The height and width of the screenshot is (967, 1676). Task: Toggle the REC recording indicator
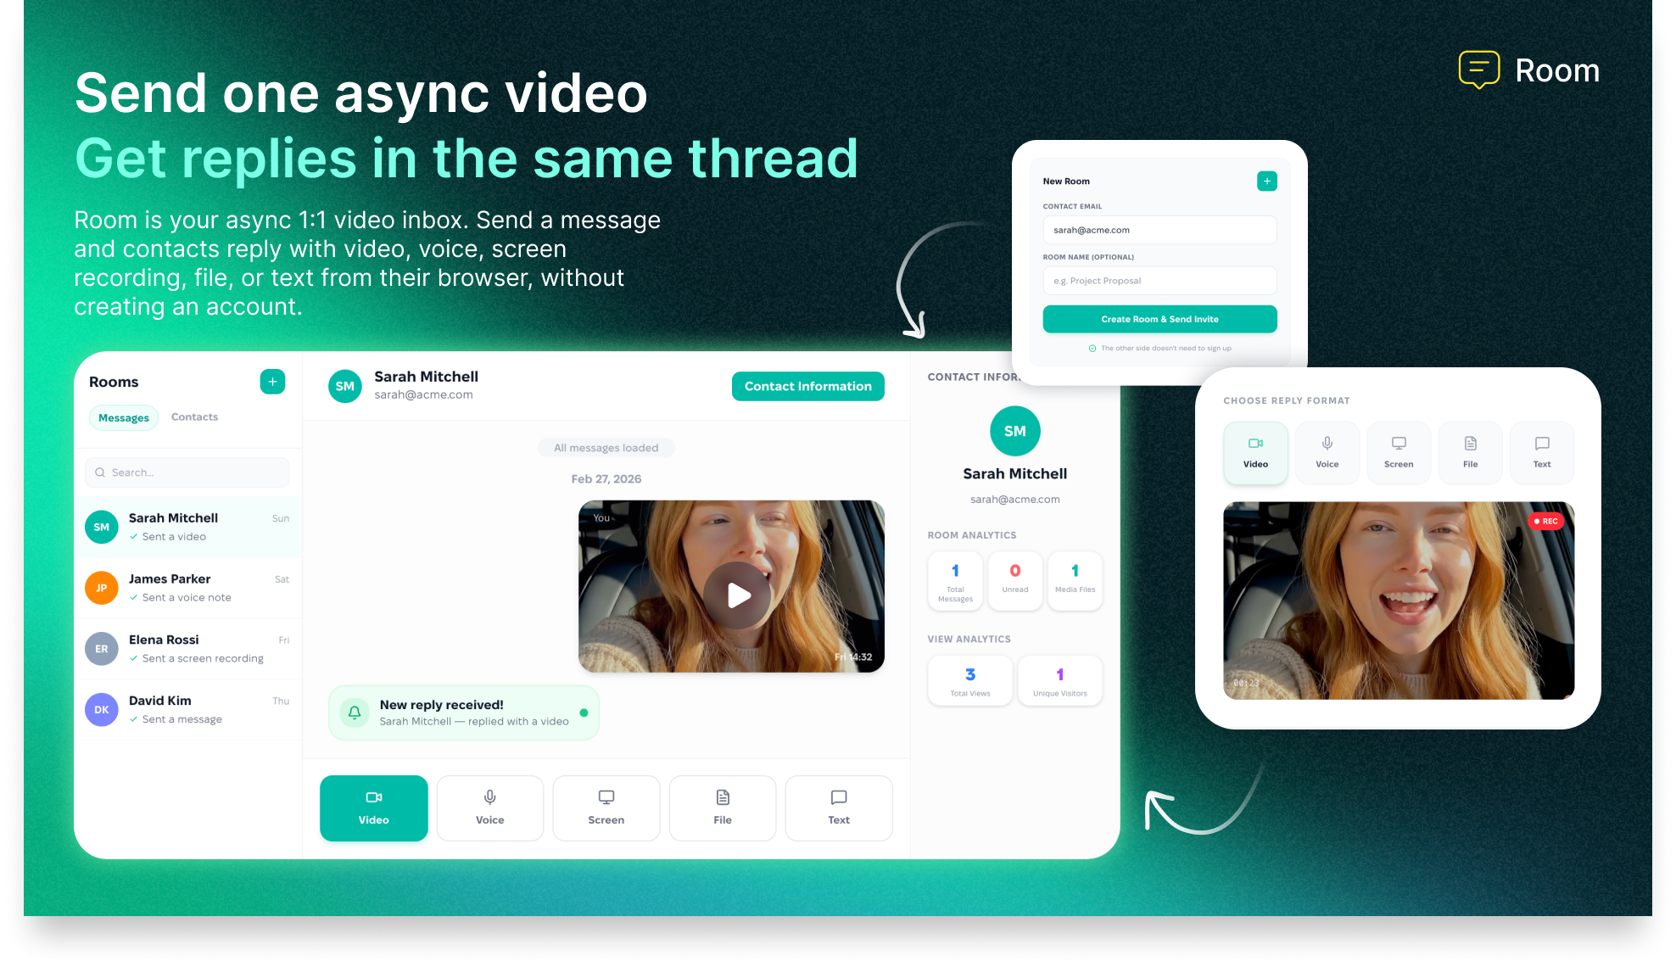[x=1546, y=521]
